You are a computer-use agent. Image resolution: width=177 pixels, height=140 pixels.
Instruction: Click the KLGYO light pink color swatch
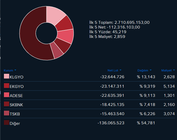pyautogui.click(x=7, y=76)
